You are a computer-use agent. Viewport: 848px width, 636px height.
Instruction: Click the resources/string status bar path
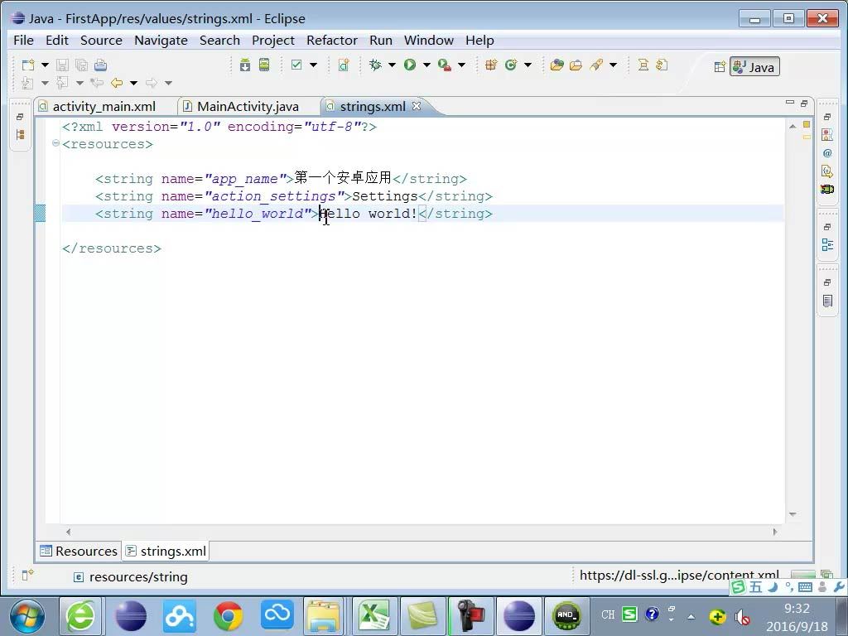coord(138,577)
